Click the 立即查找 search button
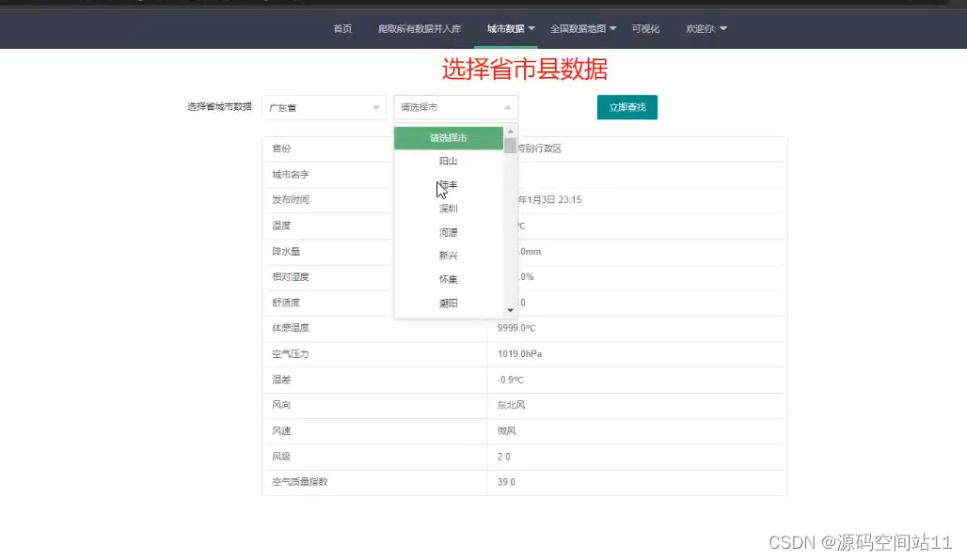 point(626,107)
